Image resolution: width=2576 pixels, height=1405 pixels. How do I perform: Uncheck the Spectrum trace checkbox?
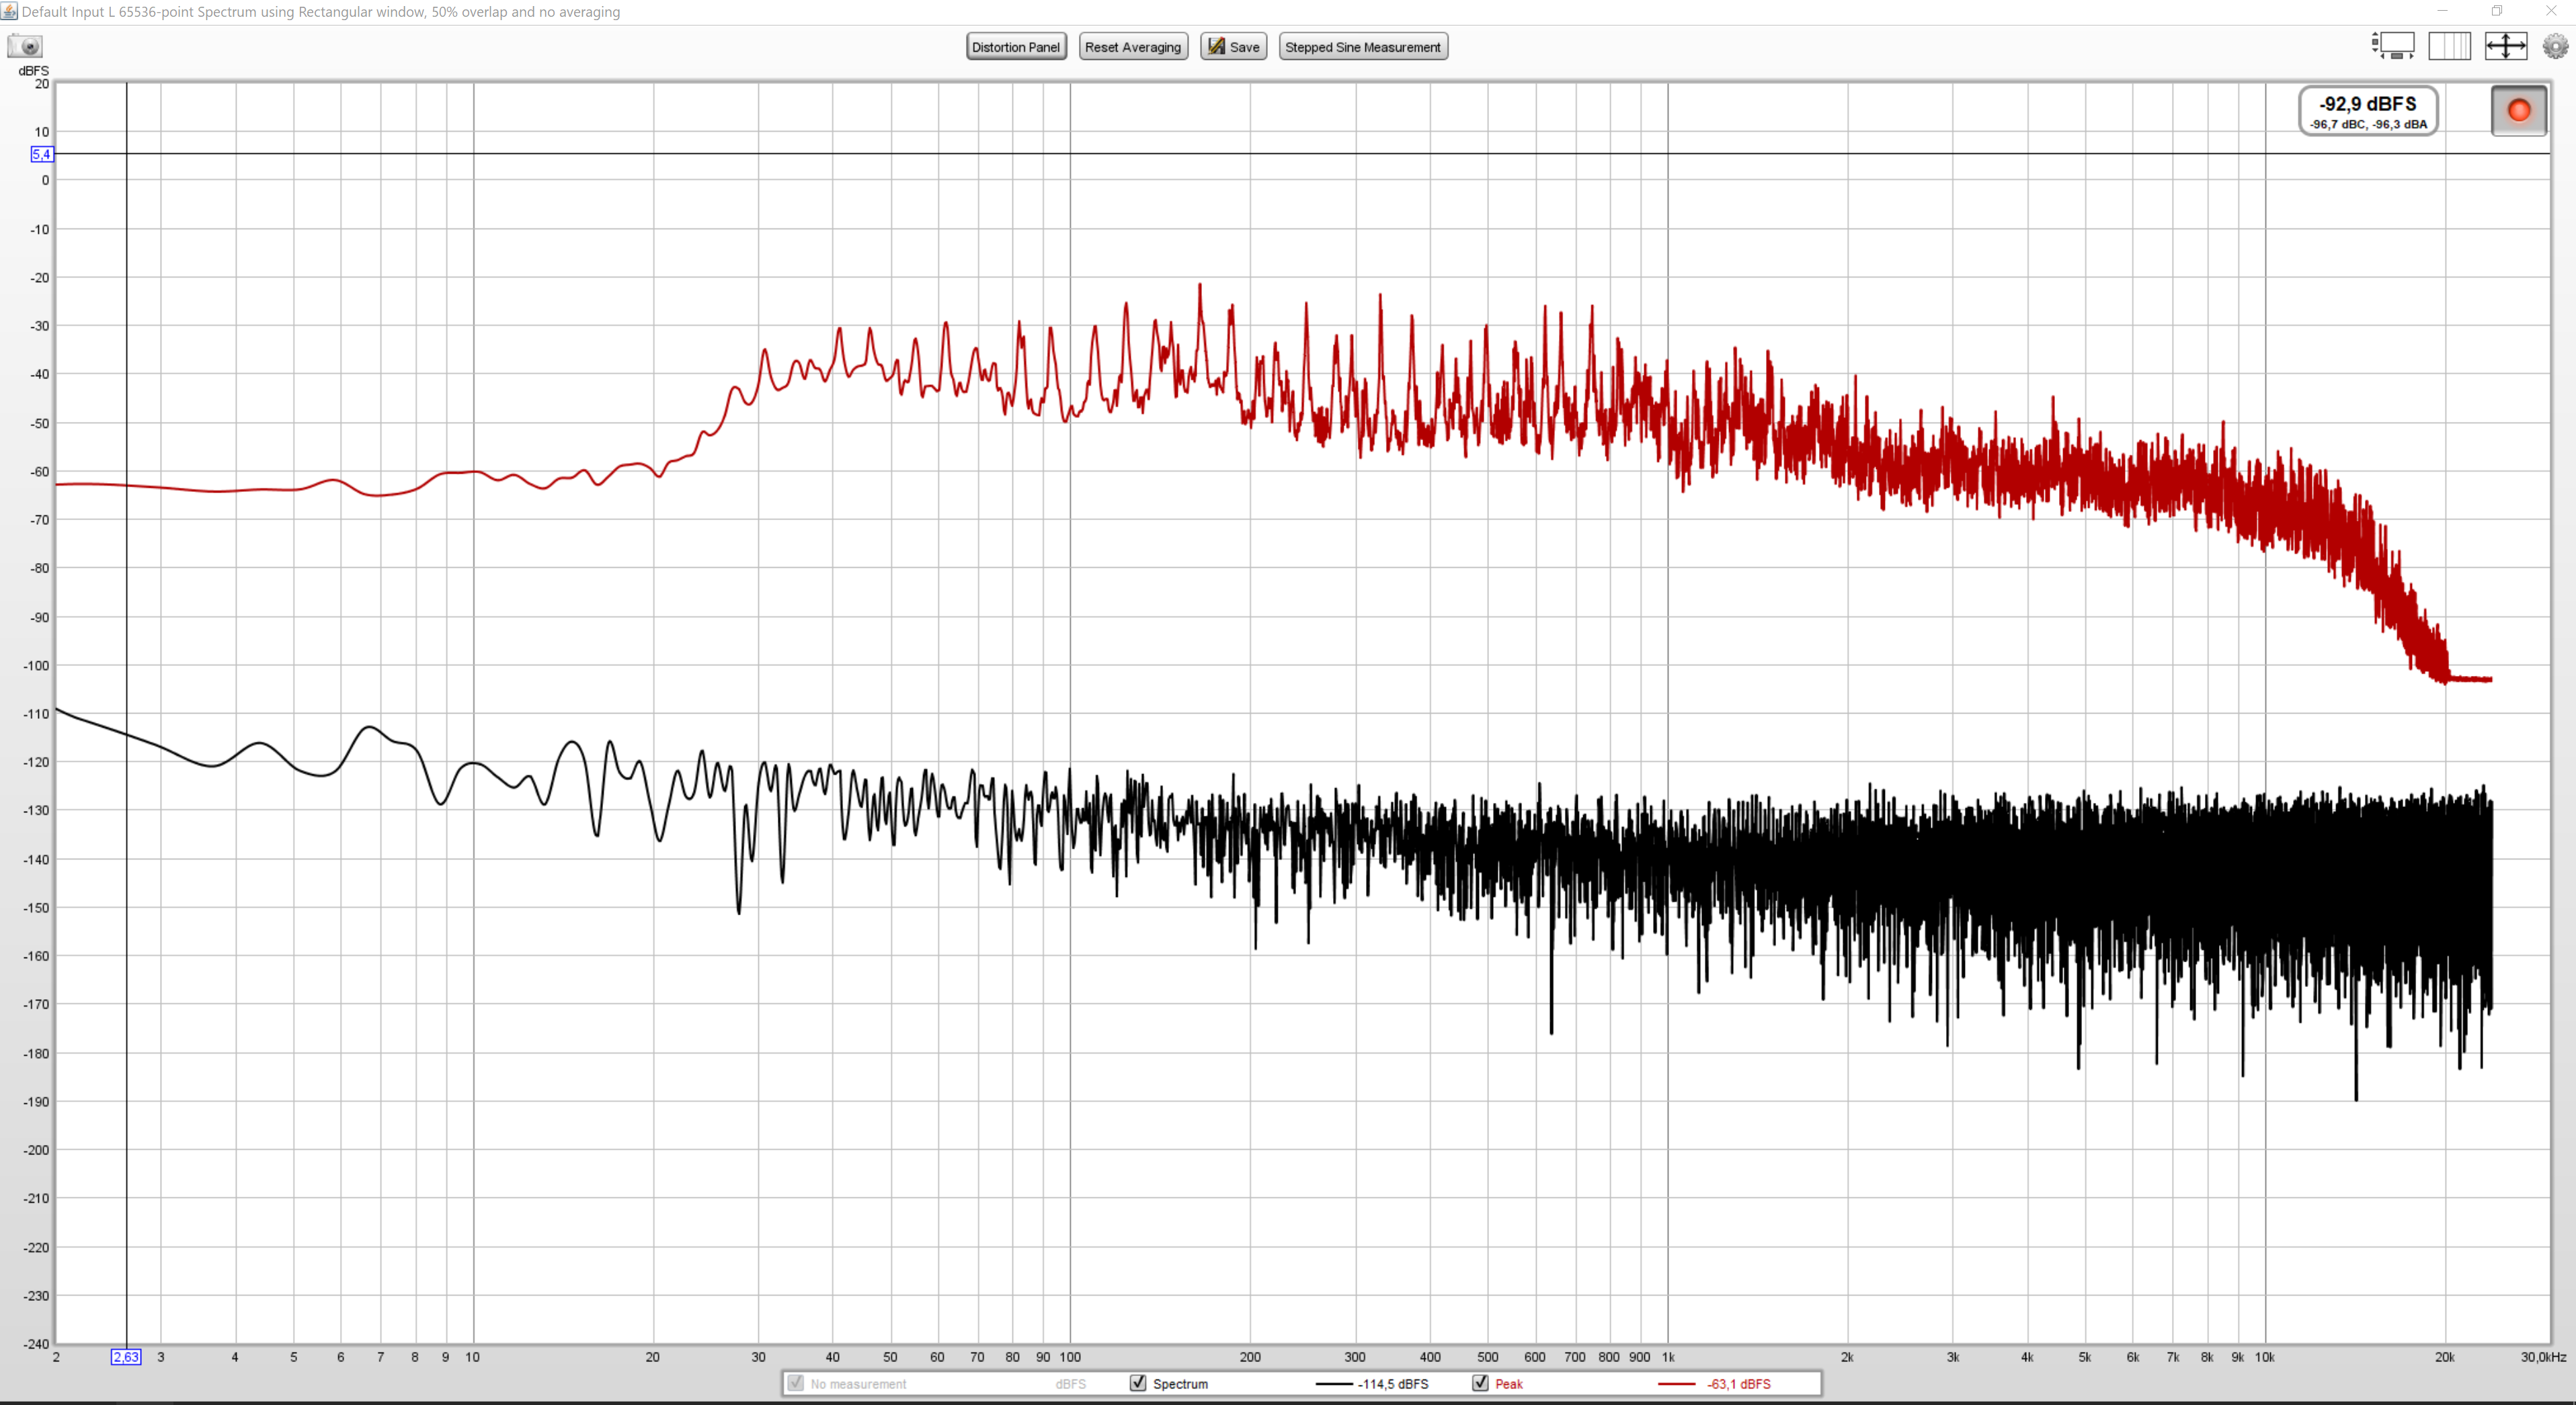click(x=1137, y=1383)
